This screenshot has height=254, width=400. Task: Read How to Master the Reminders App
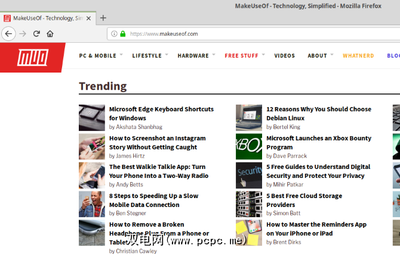[x=316, y=229]
